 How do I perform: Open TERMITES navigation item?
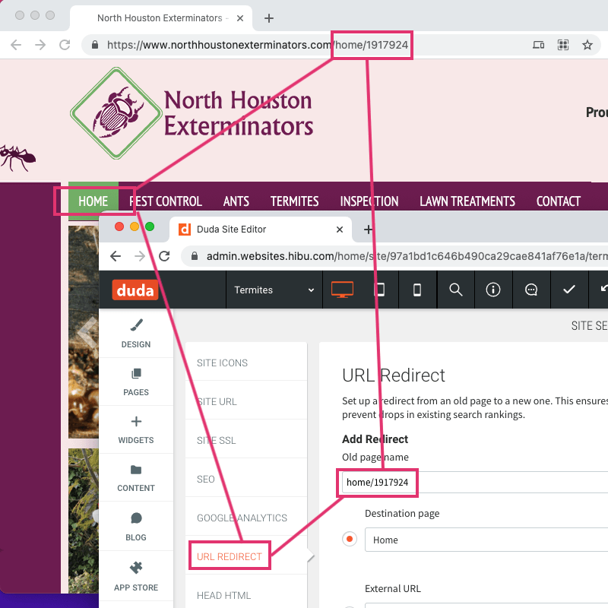294,201
